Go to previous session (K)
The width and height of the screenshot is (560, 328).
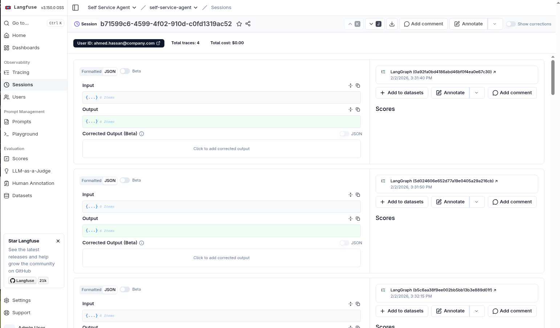coord(353,24)
